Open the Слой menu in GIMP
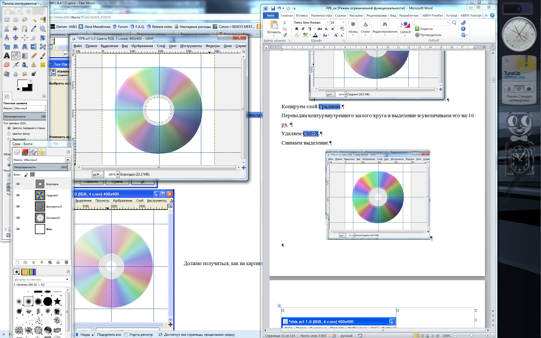The height and width of the screenshot is (338, 541). coord(161,46)
